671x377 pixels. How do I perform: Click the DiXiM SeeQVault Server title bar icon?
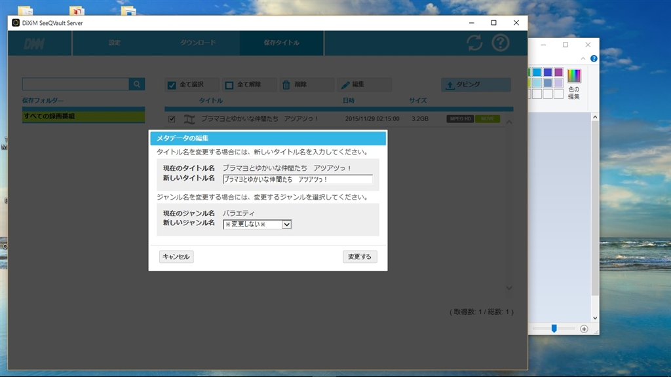pyautogui.click(x=16, y=23)
